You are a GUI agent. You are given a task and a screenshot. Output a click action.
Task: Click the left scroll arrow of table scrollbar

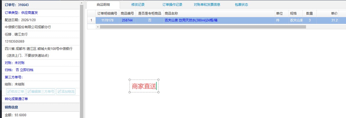tap(98, 27)
